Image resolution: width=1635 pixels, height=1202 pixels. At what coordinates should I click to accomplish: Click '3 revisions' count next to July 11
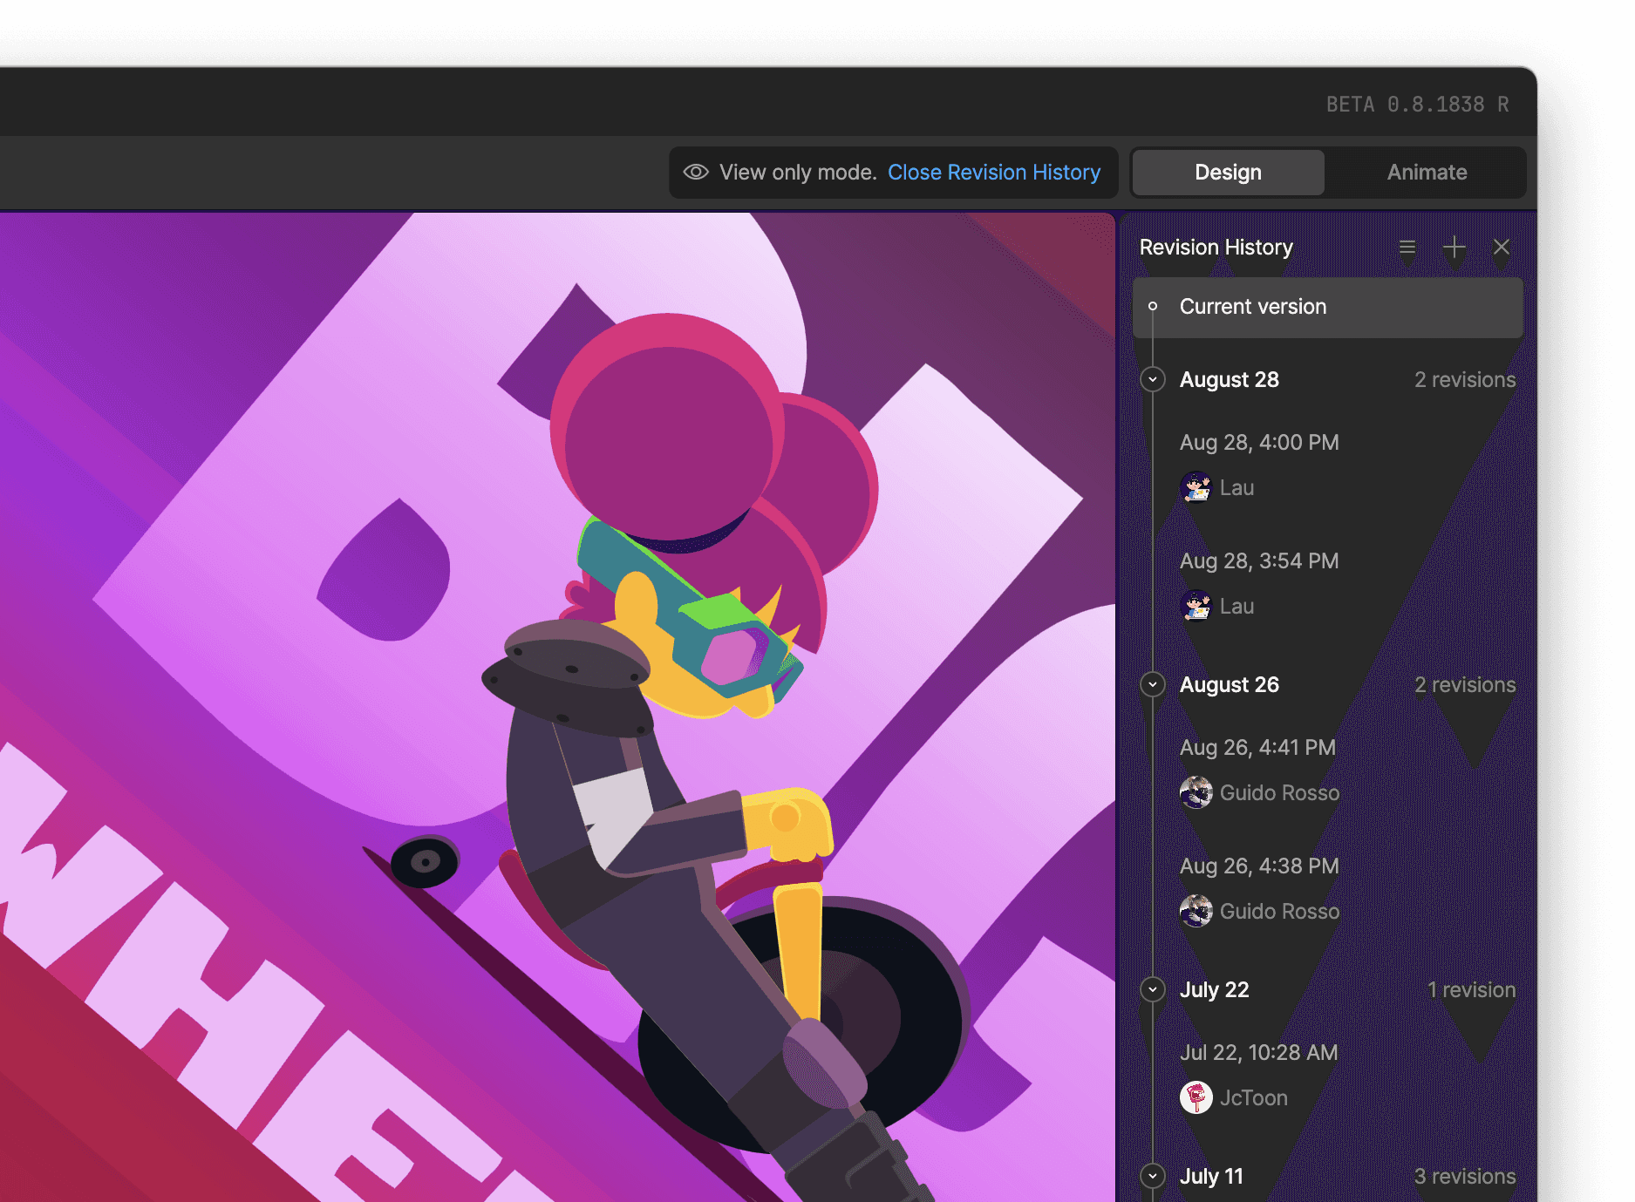pos(1464,1177)
